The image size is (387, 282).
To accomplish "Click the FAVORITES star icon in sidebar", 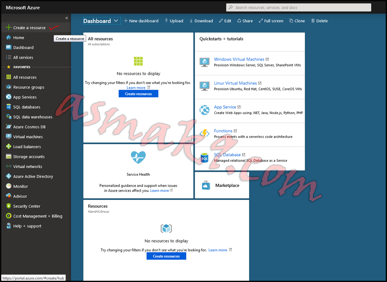I will [9, 67].
